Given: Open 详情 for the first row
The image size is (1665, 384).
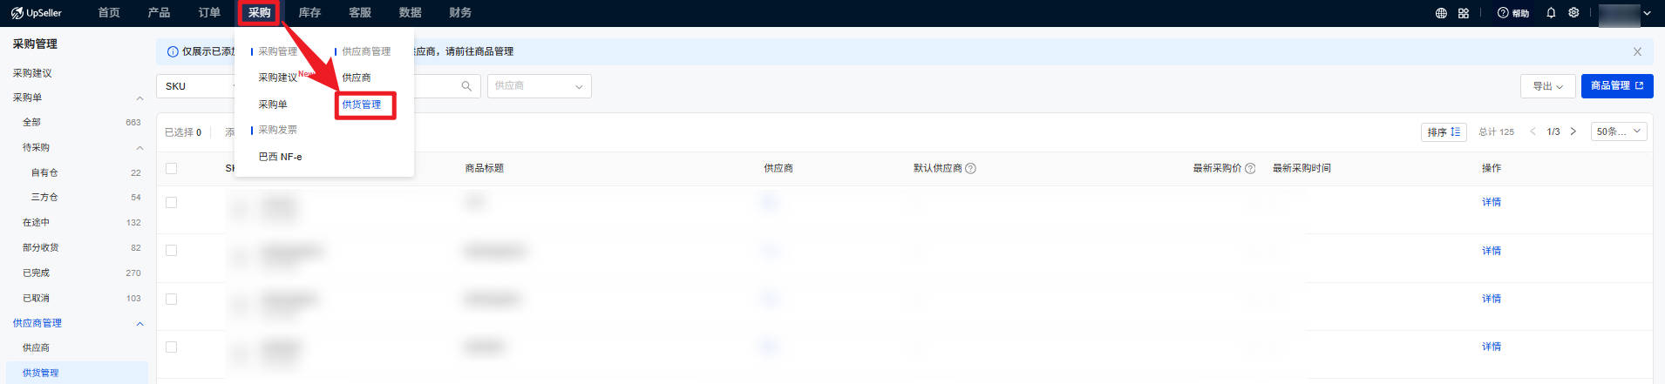Looking at the screenshot, I should (x=1492, y=202).
